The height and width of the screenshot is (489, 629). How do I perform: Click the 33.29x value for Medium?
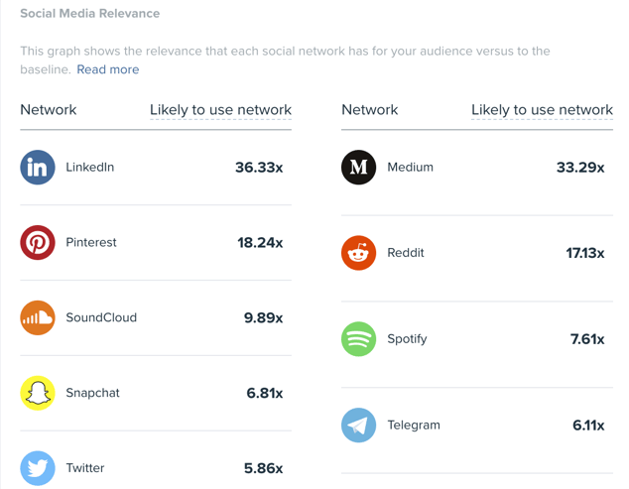coord(580,168)
